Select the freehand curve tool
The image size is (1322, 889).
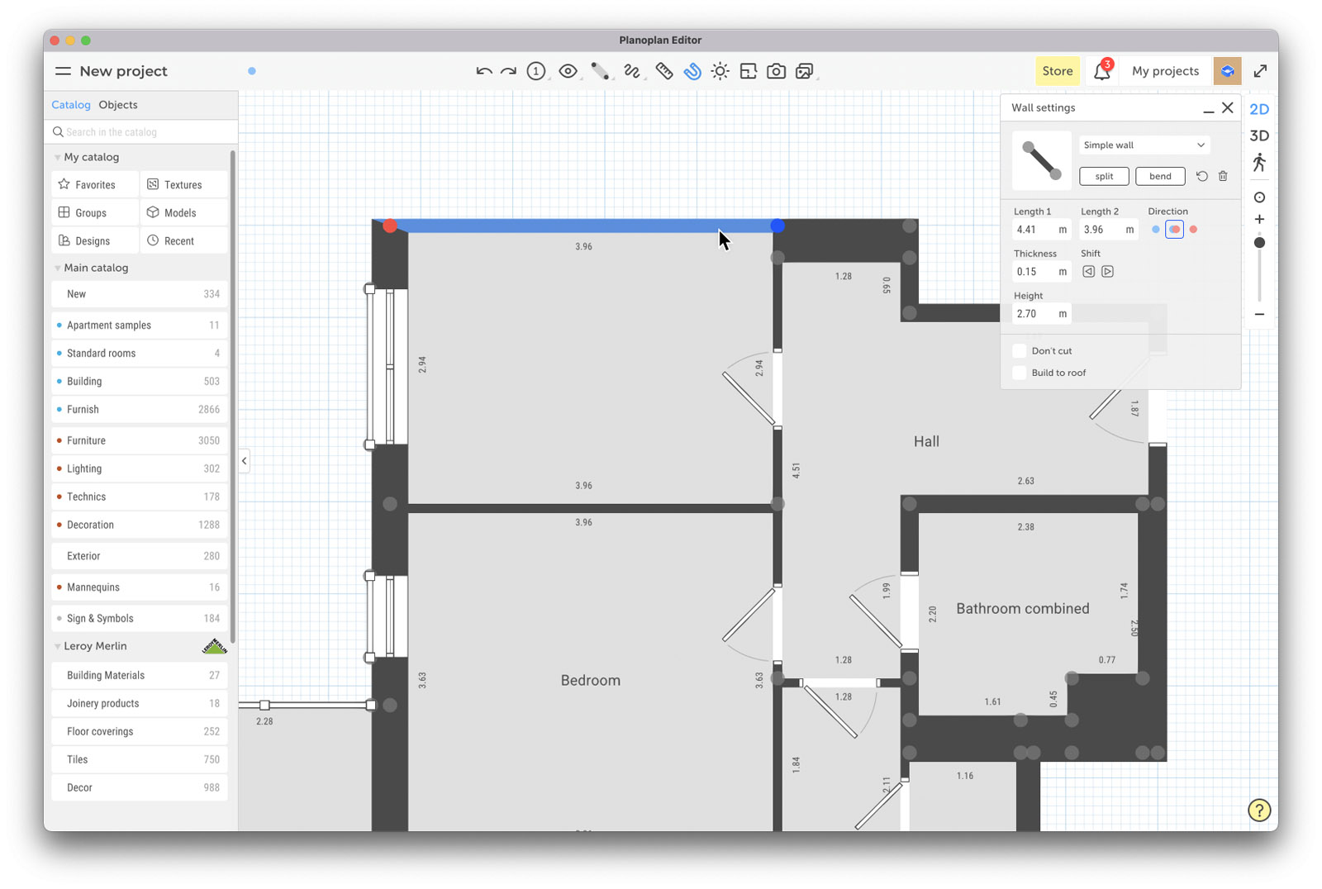pos(632,71)
